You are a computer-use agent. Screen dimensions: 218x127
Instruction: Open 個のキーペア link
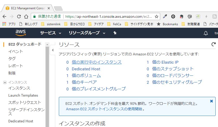pos(84,82)
